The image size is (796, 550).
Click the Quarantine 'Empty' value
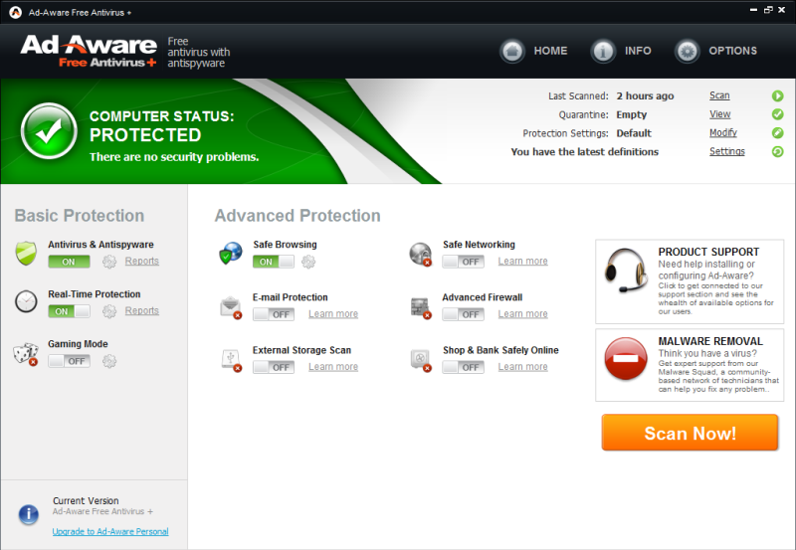631,114
